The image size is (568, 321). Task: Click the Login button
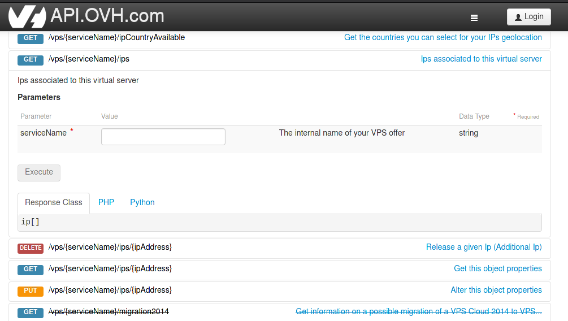(x=528, y=17)
